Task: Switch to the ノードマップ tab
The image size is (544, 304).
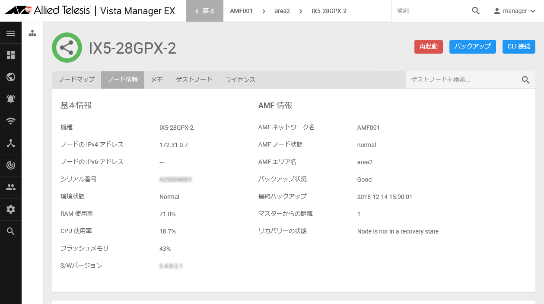Action: [76, 80]
